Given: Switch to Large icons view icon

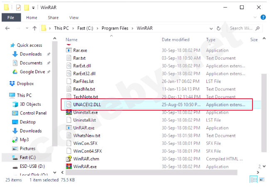Looking at the screenshot, I should [x=262, y=180].
